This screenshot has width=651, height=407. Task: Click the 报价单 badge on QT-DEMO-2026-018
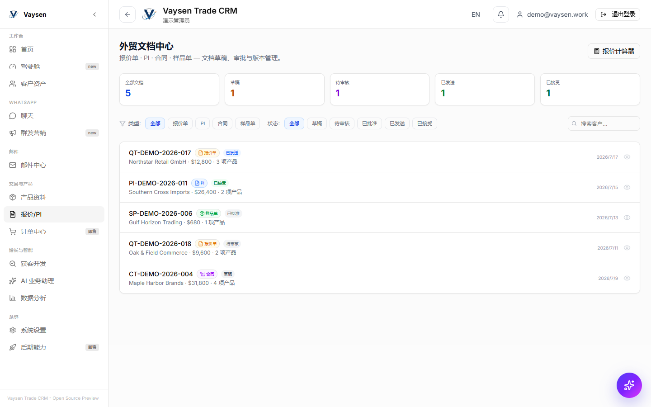pyautogui.click(x=208, y=244)
